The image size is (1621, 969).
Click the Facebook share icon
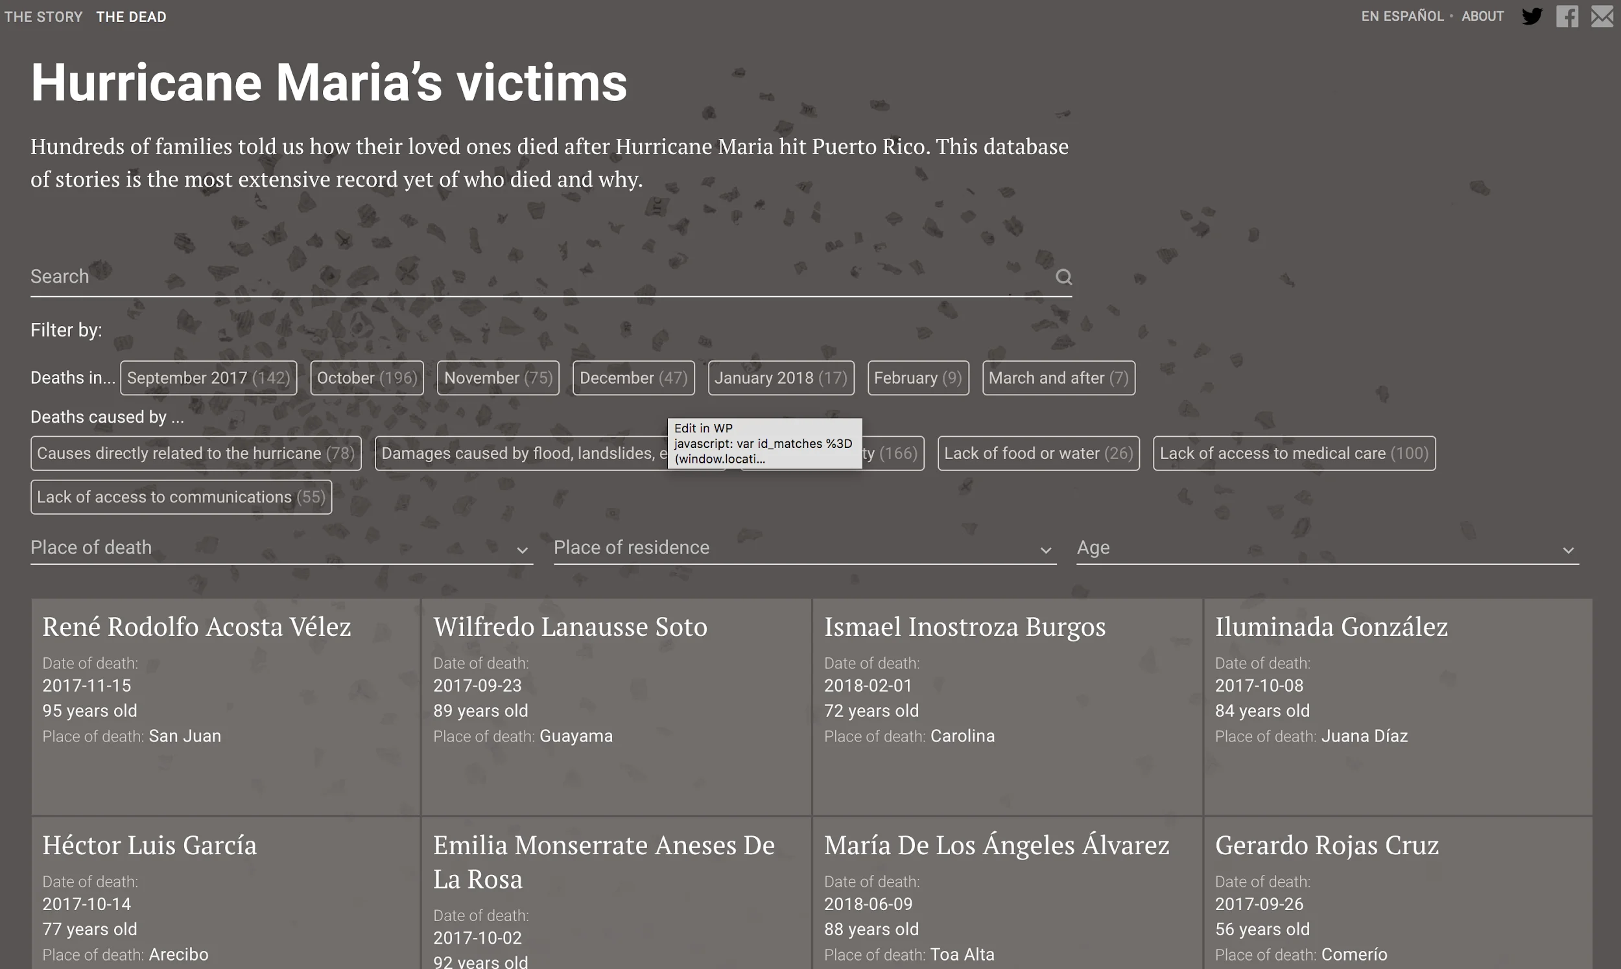1566,16
